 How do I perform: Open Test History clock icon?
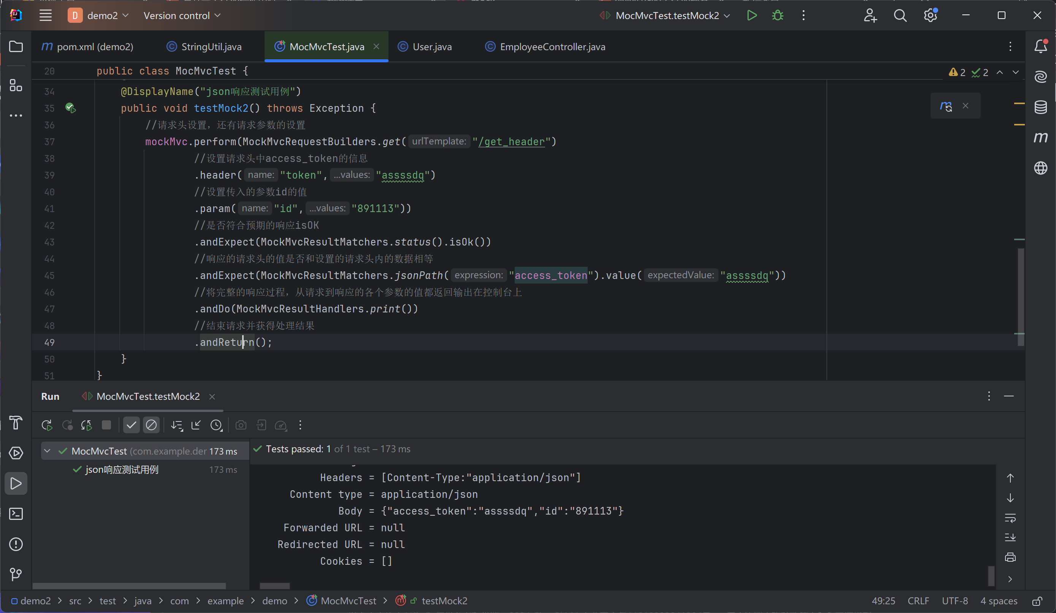[x=216, y=425]
